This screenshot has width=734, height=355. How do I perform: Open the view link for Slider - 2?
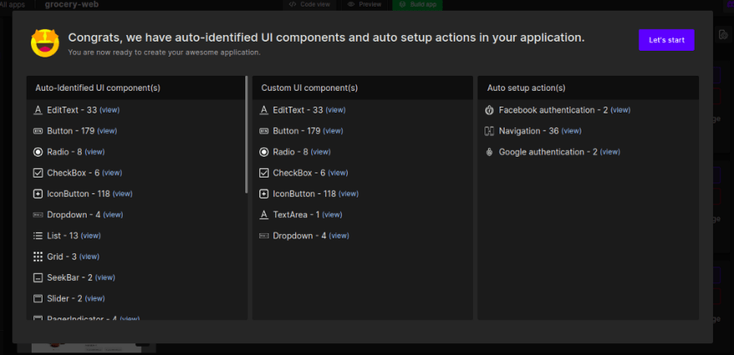coord(95,298)
